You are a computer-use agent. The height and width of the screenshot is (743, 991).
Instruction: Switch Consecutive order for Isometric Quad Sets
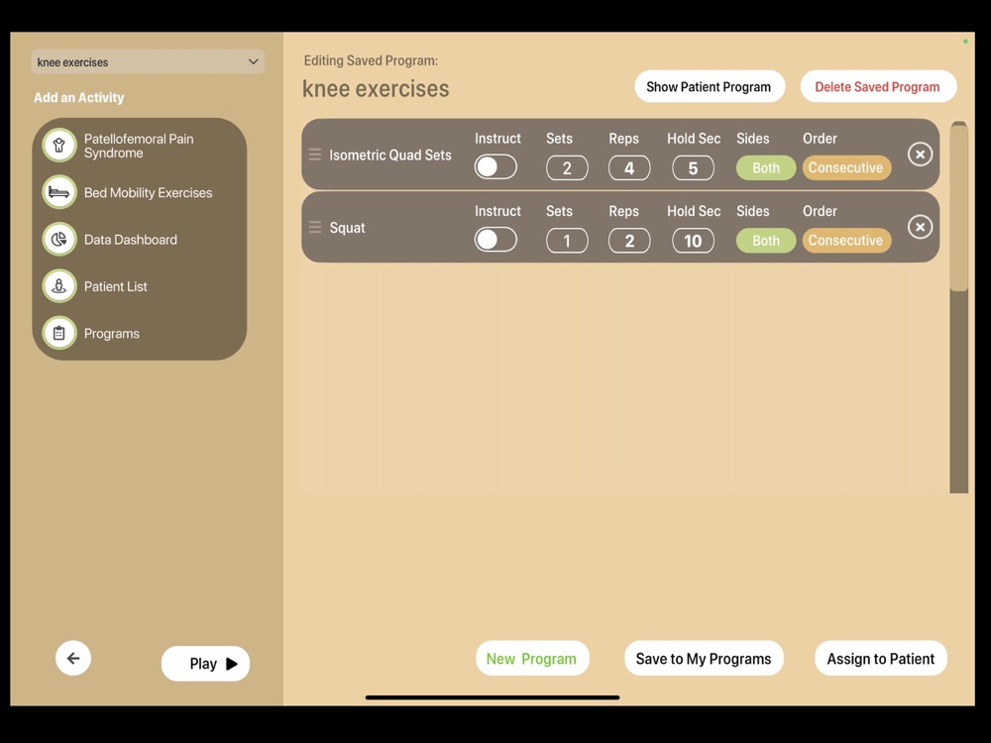coord(846,168)
